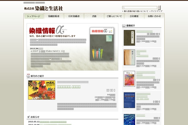This screenshot has height=125, width=188.
Task: Click the お知らせ section heading
Action: [35, 117]
